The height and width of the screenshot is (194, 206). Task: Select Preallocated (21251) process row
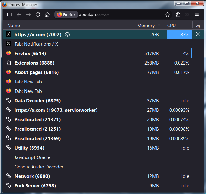pyautogui.click(x=103, y=129)
